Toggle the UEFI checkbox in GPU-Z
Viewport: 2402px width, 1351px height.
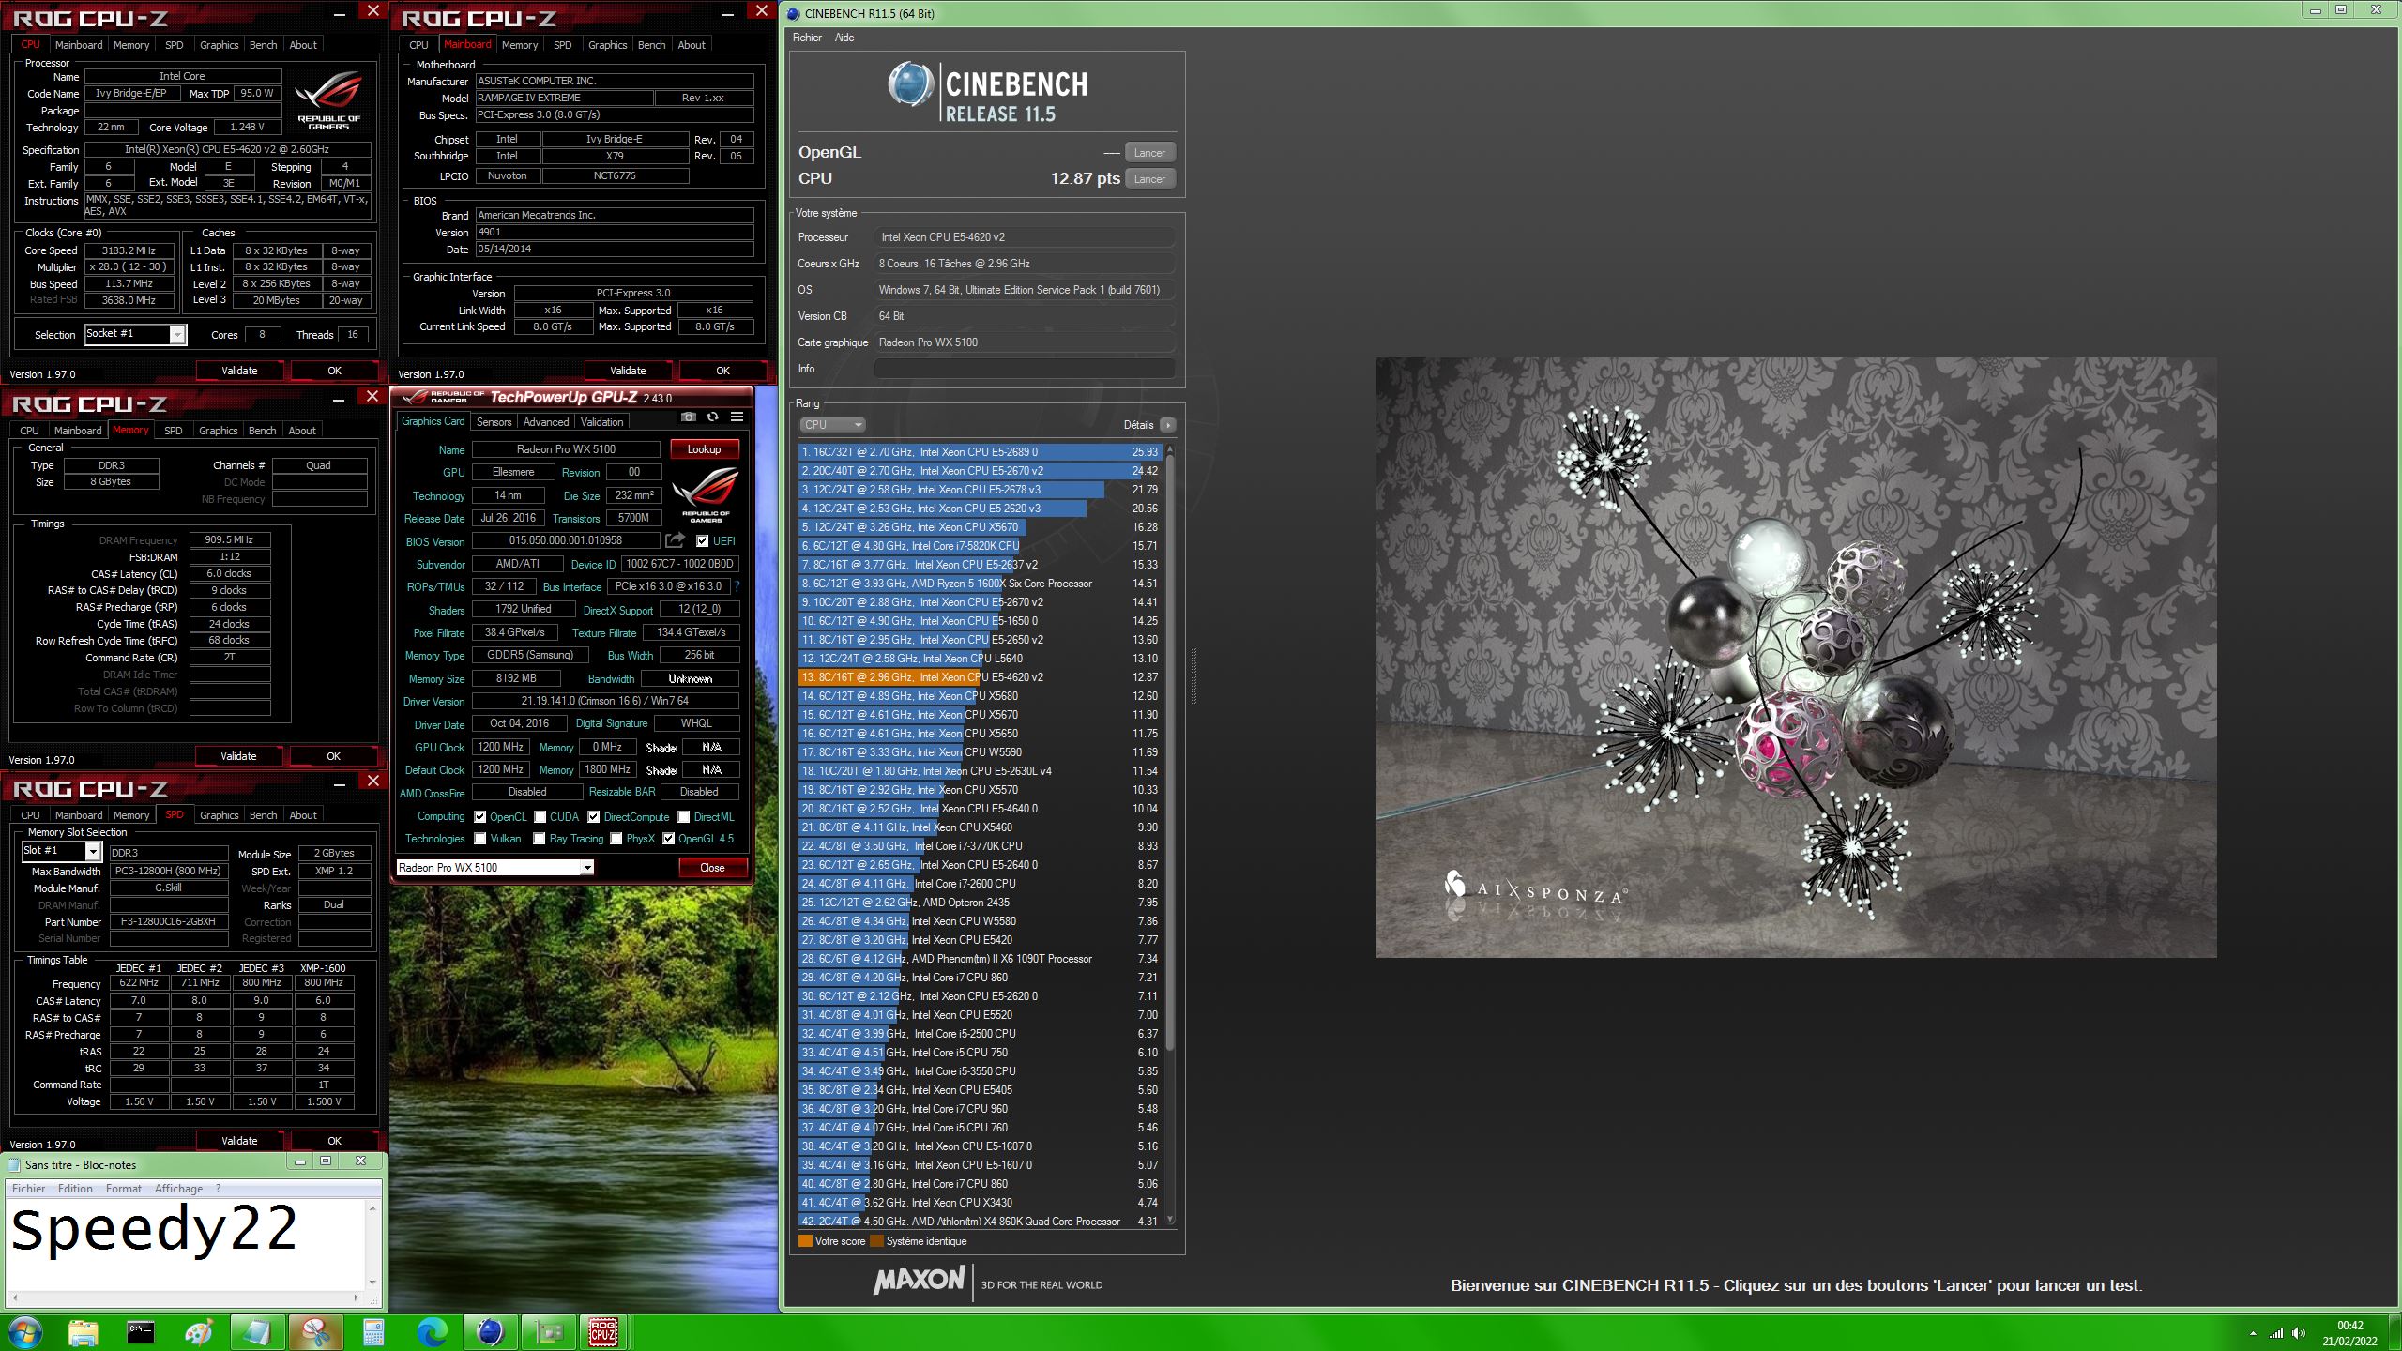click(x=702, y=541)
